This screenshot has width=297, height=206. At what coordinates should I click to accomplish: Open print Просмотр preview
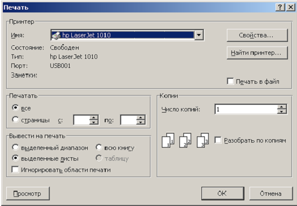point(28,194)
